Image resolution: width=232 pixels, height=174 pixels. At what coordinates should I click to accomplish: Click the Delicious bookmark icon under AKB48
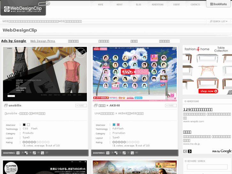click(x=116, y=153)
